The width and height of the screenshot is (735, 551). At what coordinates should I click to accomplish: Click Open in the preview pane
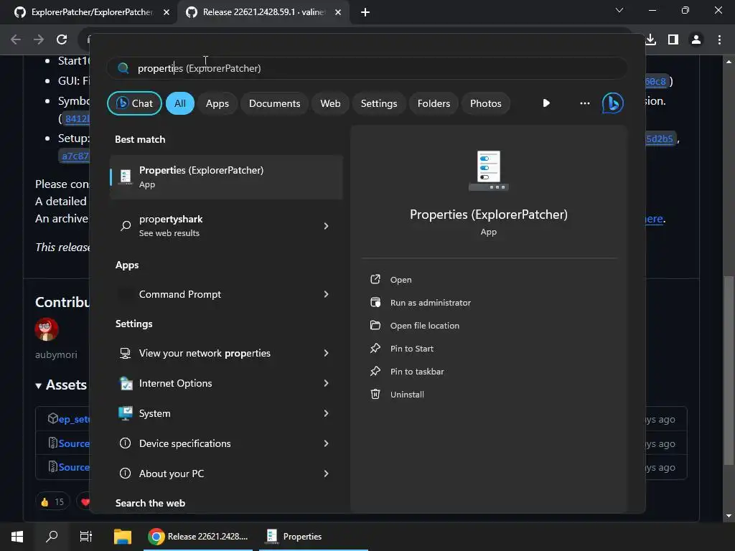pyautogui.click(x=401, y=280)
